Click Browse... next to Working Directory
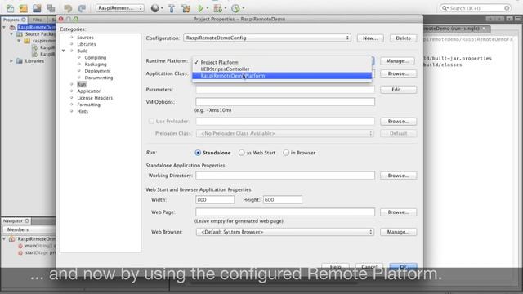This screenshot has width=523, height=294. pos(398,176)
